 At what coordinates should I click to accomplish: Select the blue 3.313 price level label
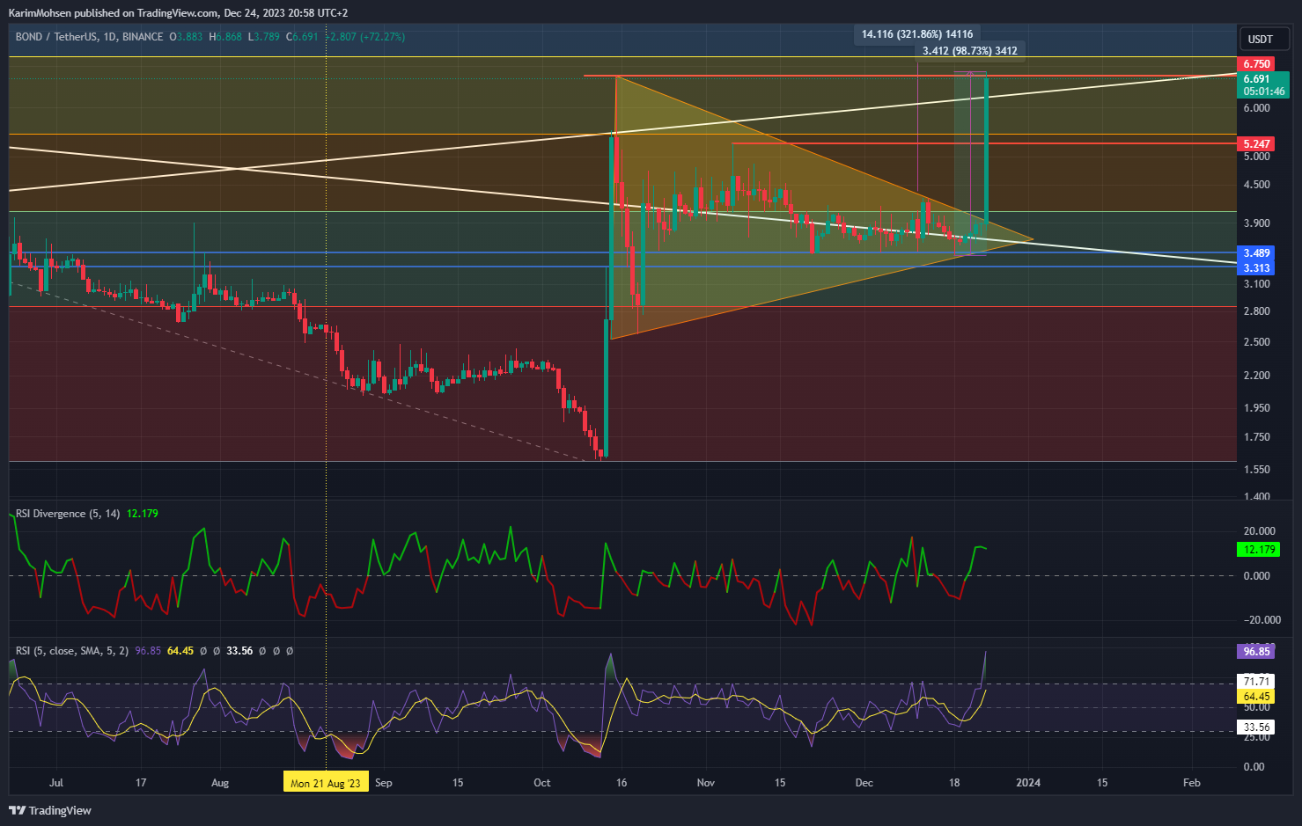(x=1256, y=268)
